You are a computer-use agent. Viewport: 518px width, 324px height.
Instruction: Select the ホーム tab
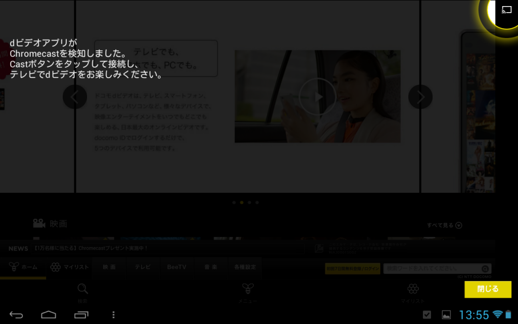pyautogui.click(x=23, y=267)
